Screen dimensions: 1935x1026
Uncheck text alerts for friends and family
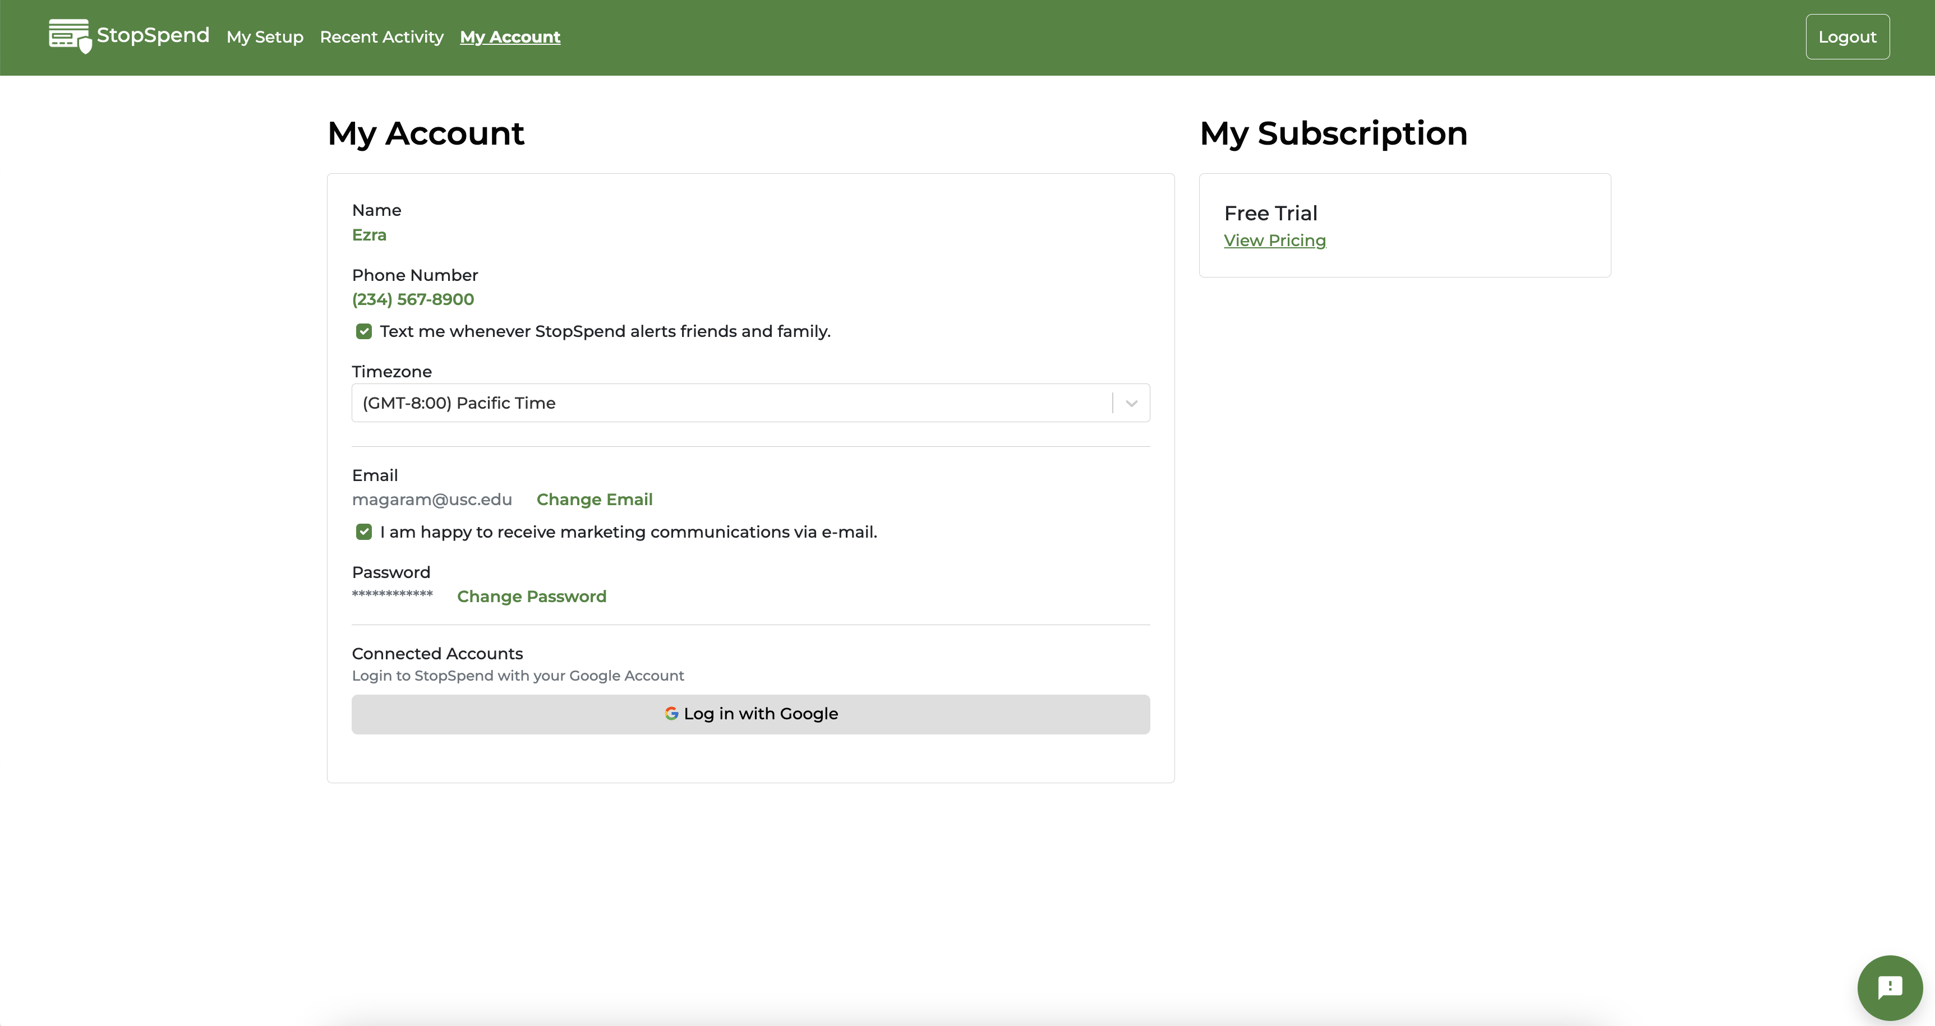click(x=363, y=331)
